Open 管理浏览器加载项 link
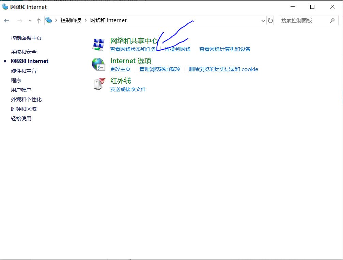Viewport: 343px width, 260px height. pos(160,69)
